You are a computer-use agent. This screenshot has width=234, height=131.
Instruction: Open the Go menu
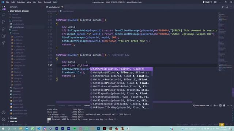(34, 2)
